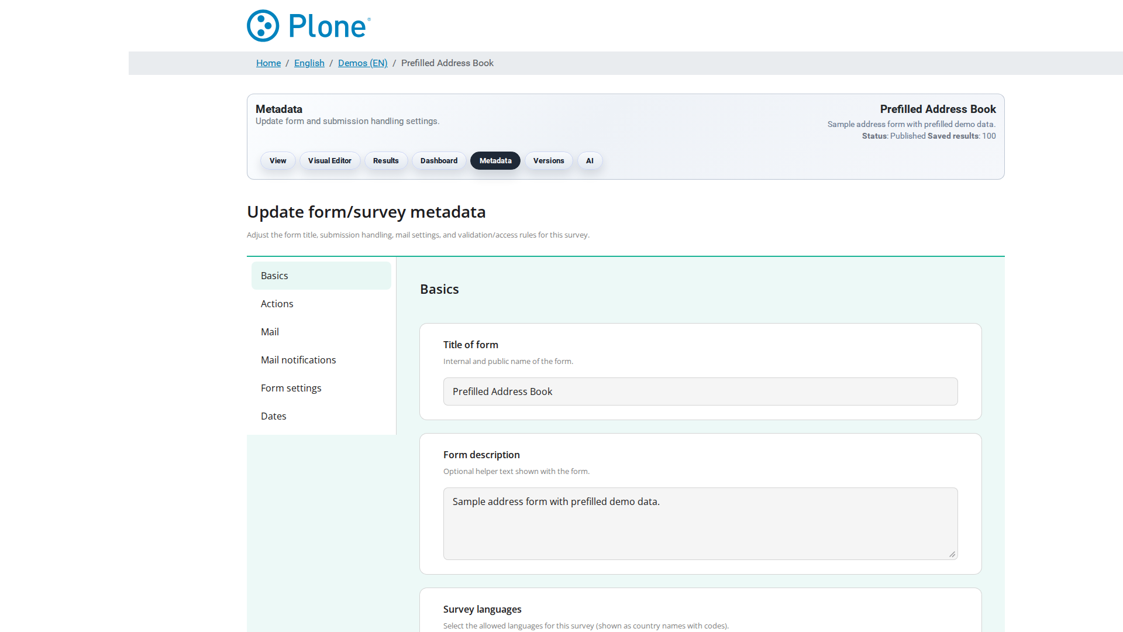This screenshot has width=1123, height=632.
Task: Open the Demos (EN) breadcrumb link
Action: pos(363,63)
